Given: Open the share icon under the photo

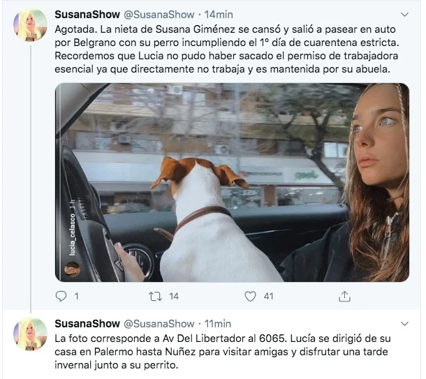Looking at the screenshot, I should point(344,296).
